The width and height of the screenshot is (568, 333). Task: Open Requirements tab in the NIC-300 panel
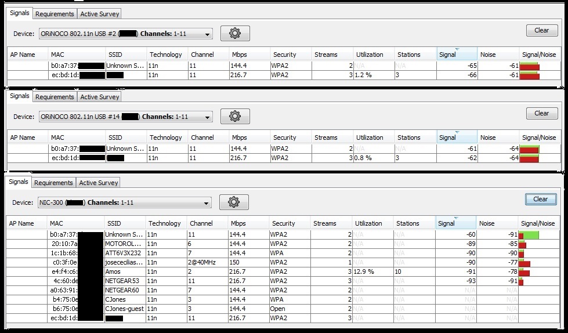point(53,183)
